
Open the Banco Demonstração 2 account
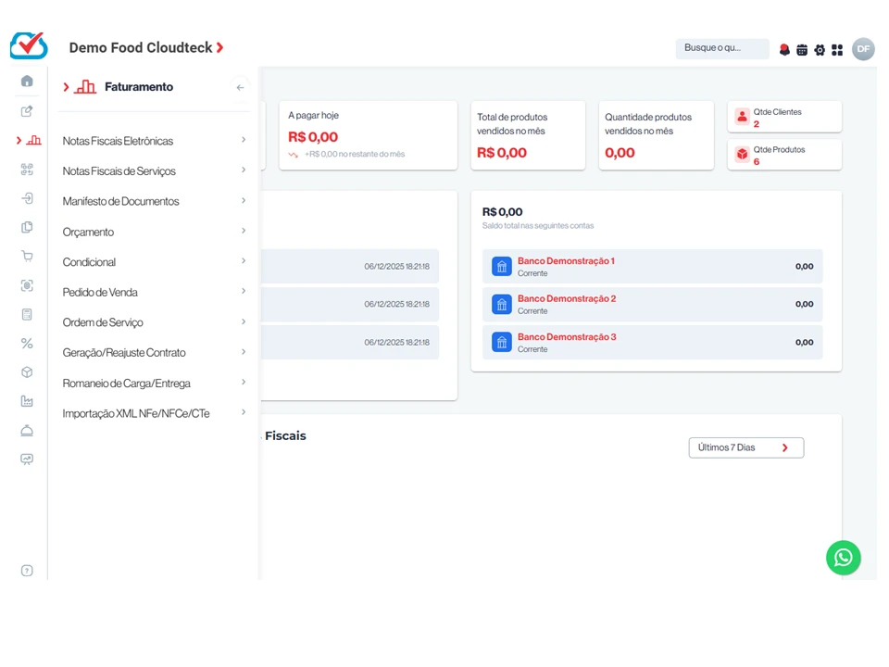(566, 299)
